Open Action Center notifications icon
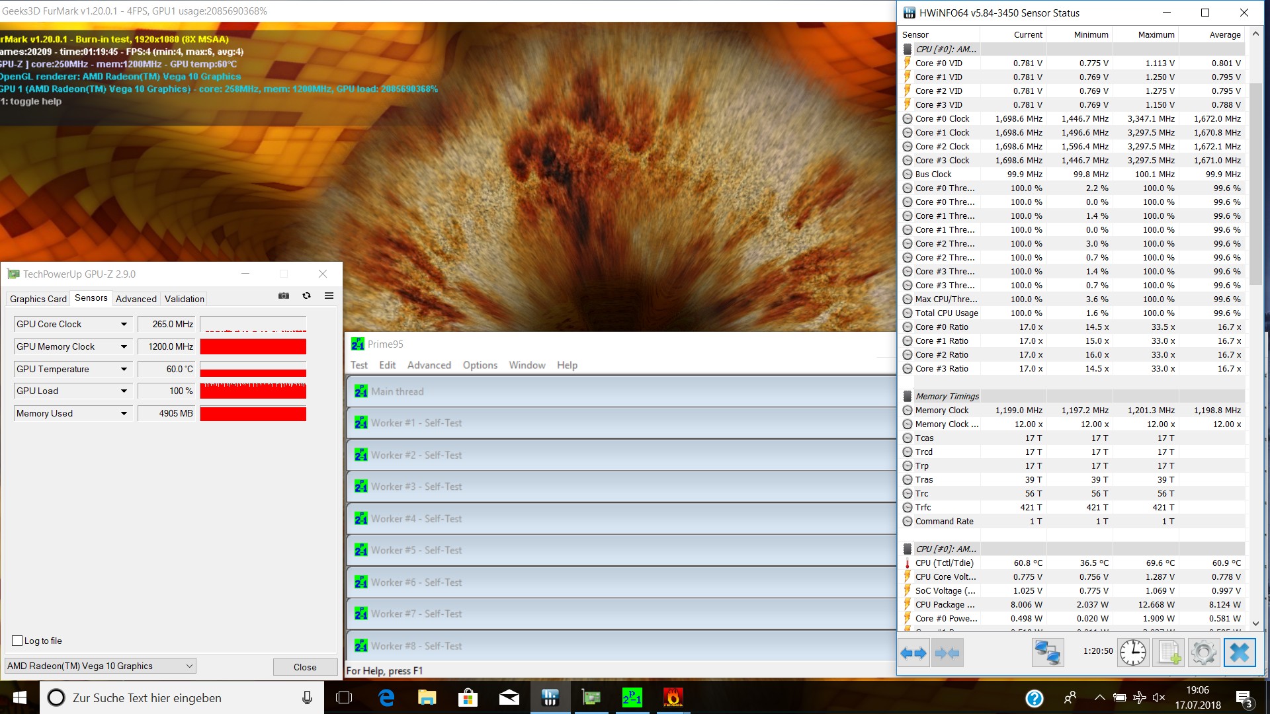Viewport: 1270px width, 714px height. tap(1244, 698)
